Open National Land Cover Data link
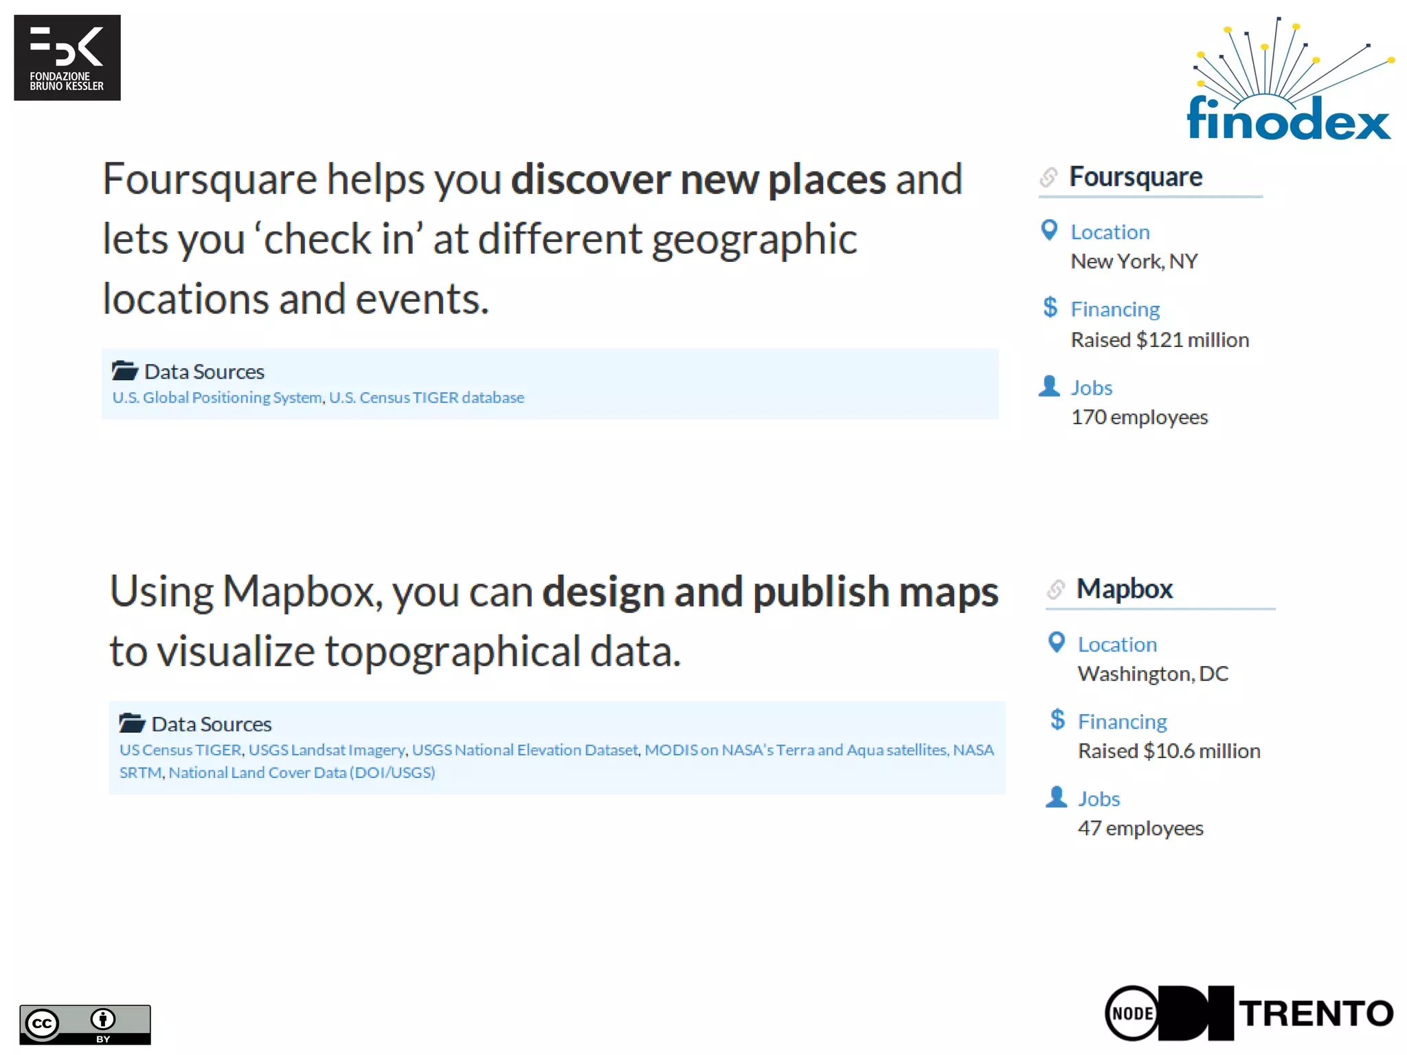 point(301,773)
